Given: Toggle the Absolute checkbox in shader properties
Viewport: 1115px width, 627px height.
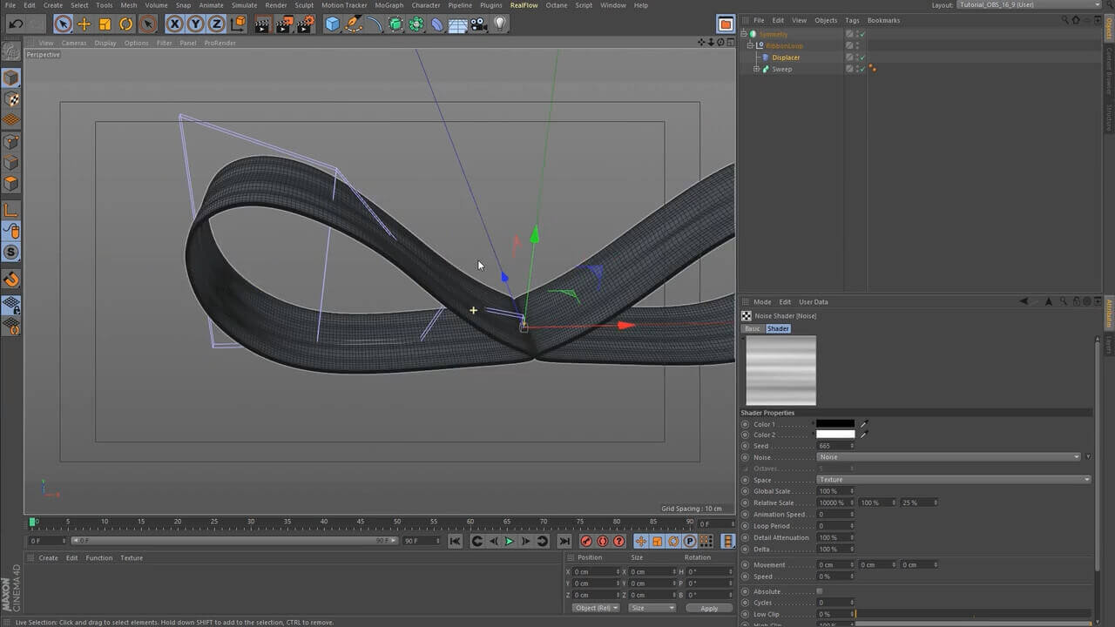Looking at the screenshot, I should pos(820,591).
